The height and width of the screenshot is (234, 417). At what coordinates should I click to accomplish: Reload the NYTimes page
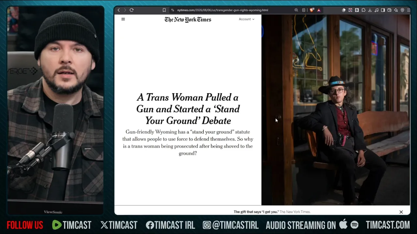click(x=132, y=10)
